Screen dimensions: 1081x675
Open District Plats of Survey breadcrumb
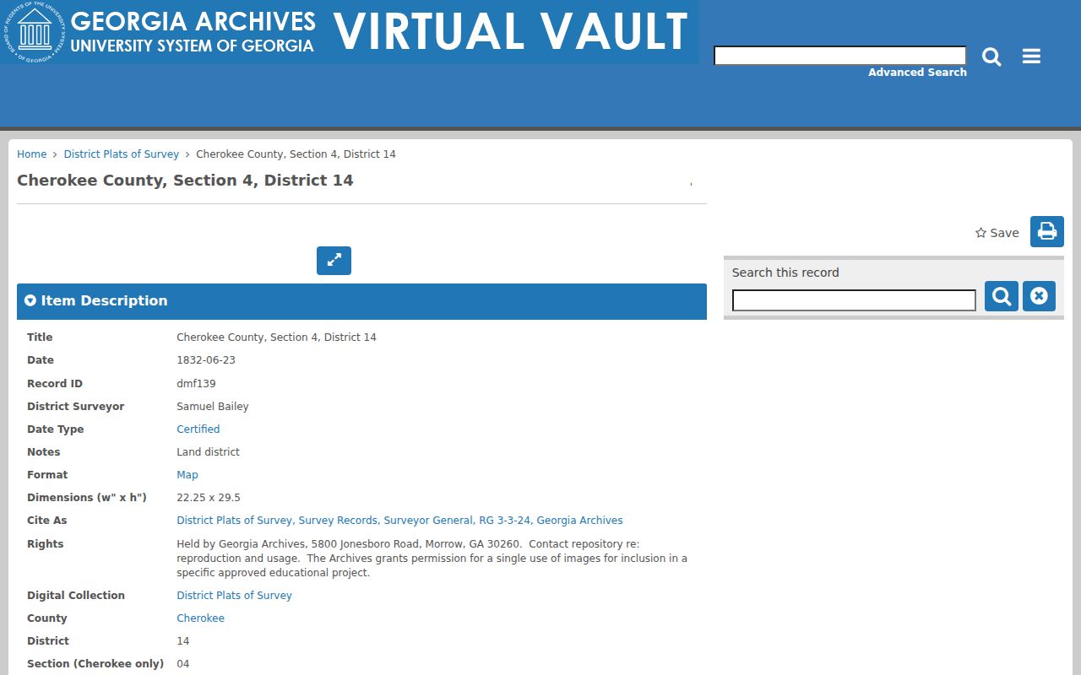[122, 154]
